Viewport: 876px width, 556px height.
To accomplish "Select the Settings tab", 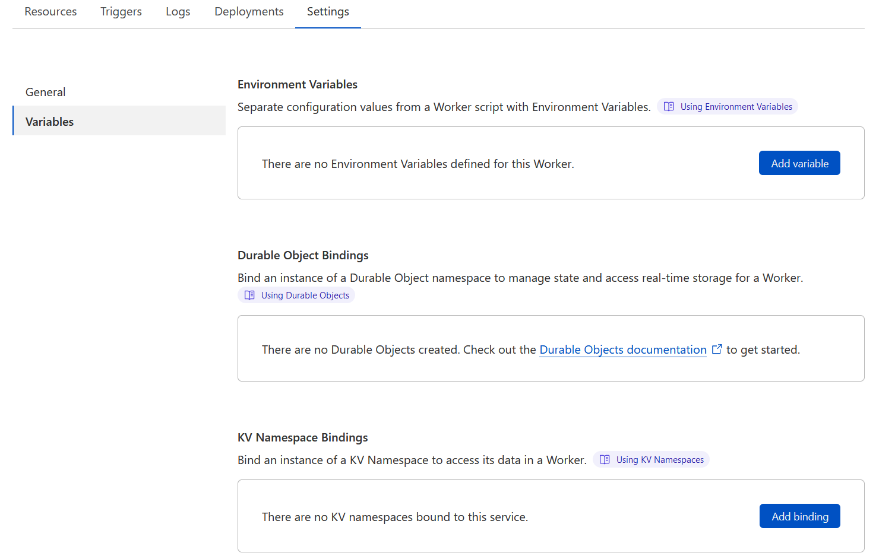I will pyautogui.click(x=328, y=11).
